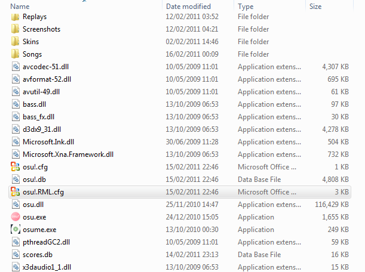Click the bass.dll file icon
Screen dimensions: 365x272
pos(16,104)
